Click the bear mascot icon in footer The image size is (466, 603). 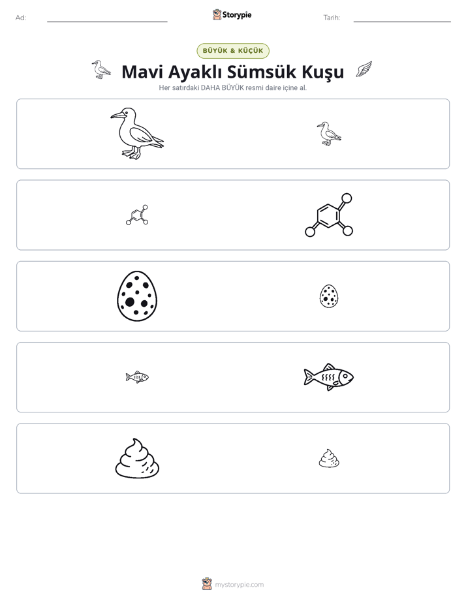click(x=207, y=584)
